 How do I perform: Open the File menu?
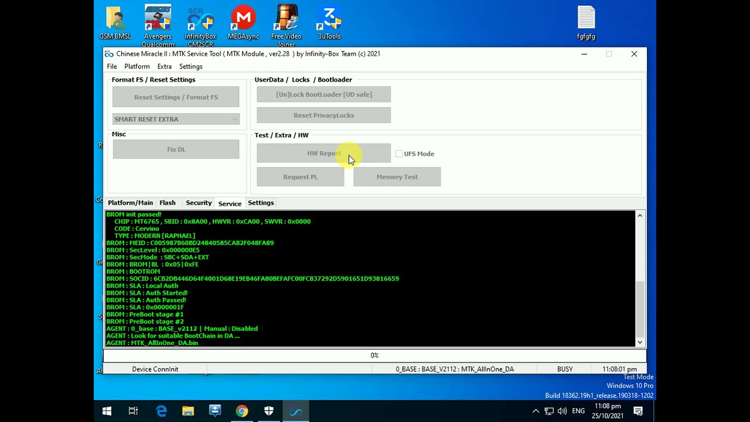click(x=111, y=67)
